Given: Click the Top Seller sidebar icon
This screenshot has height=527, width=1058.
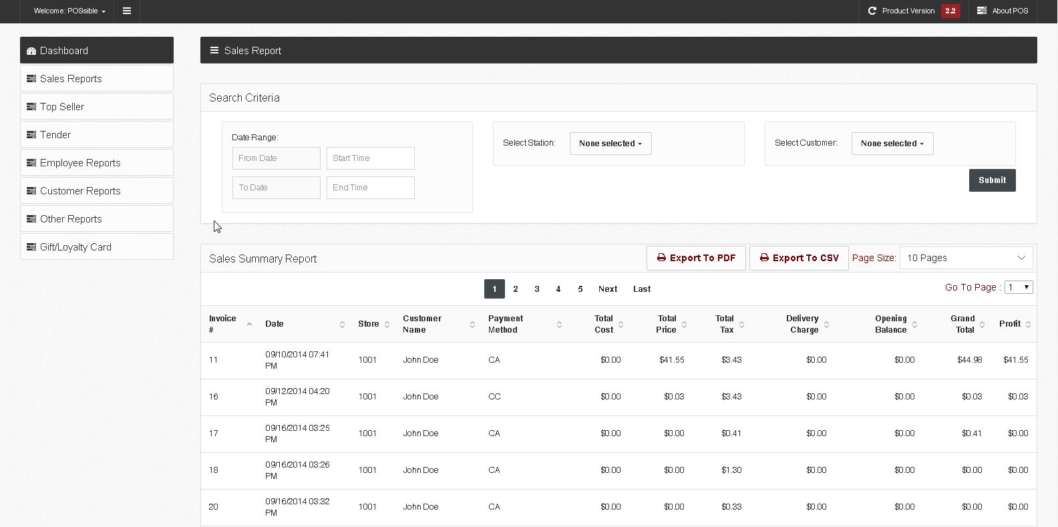Looking at the screenshot, I should 31,107.
